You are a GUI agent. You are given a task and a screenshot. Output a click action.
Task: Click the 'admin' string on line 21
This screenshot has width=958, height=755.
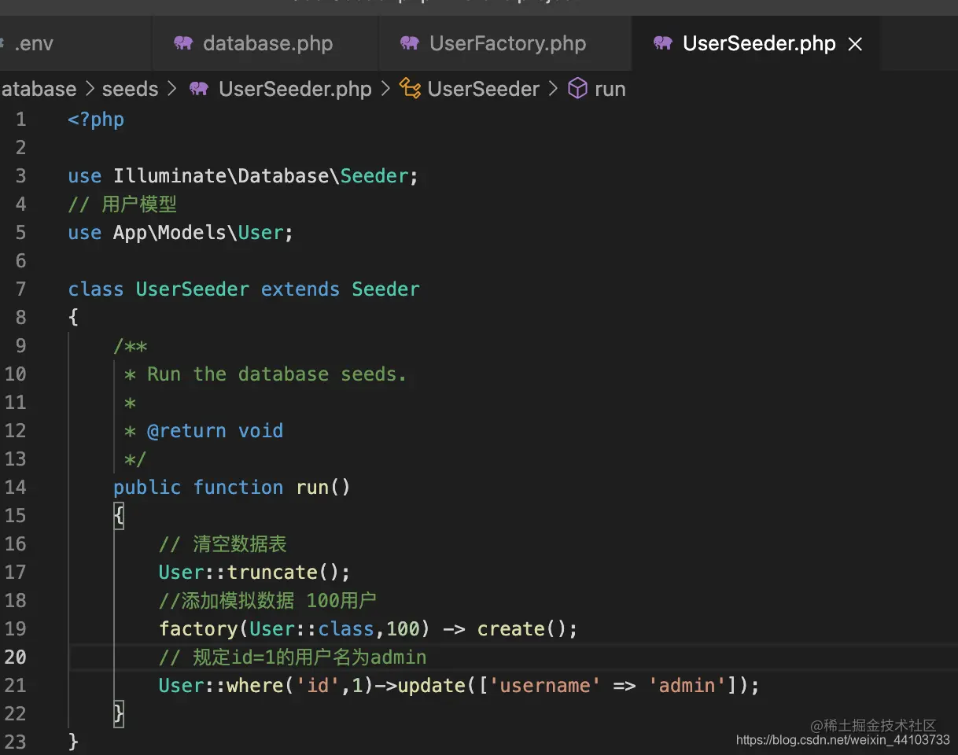pyautogui.click(x=687, y=686)
